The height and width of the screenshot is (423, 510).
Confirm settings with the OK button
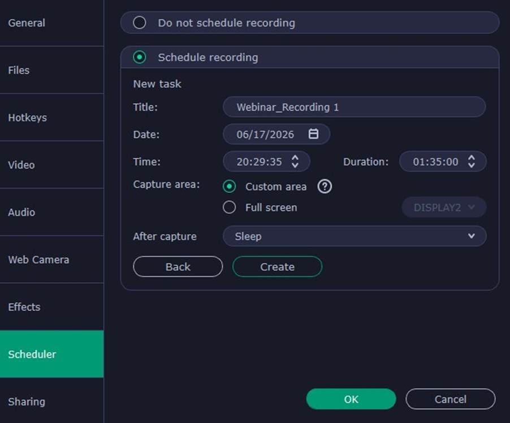click(351, 399)
